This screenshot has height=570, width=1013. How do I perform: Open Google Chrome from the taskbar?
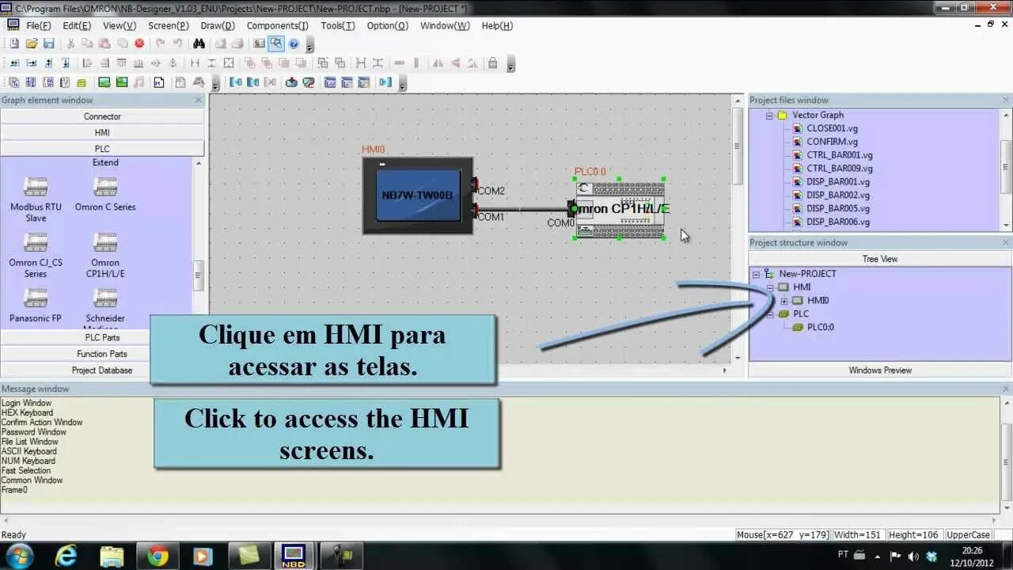(157, 556)
